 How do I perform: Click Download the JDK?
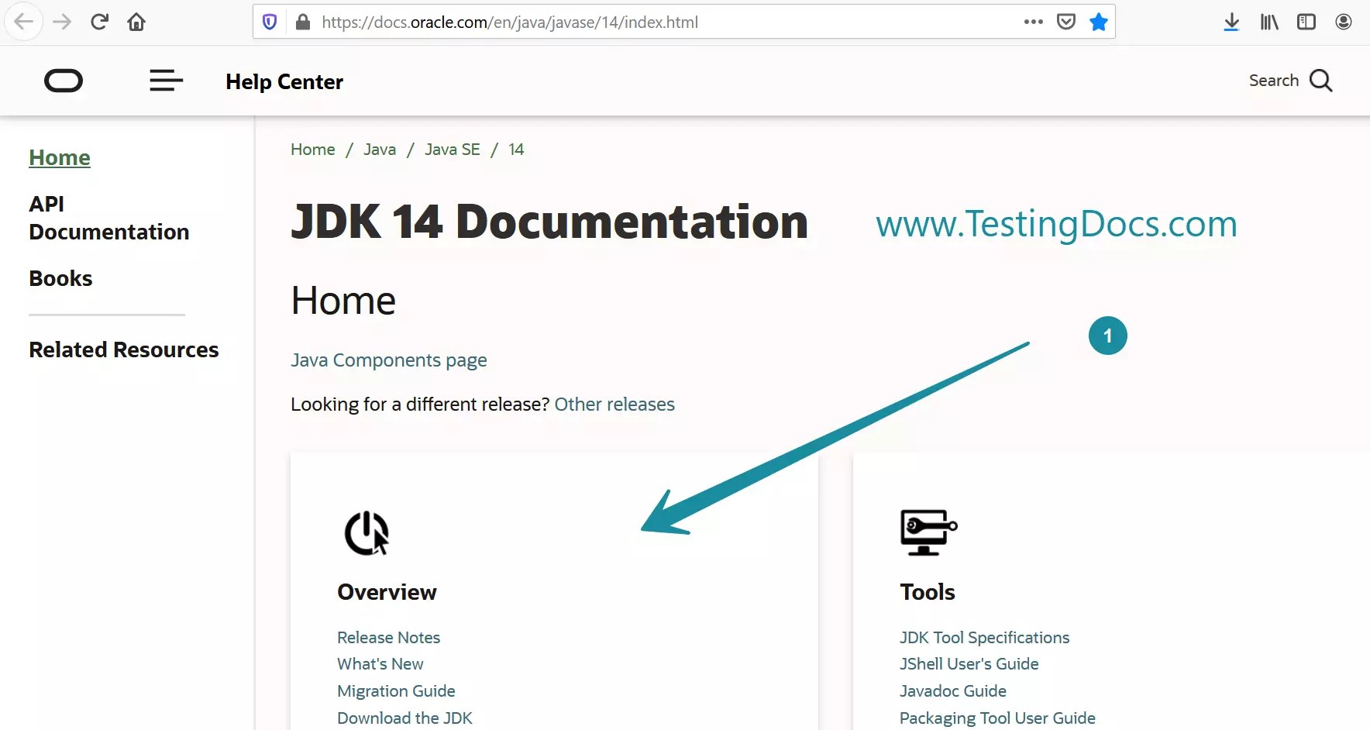pos(404,718)
